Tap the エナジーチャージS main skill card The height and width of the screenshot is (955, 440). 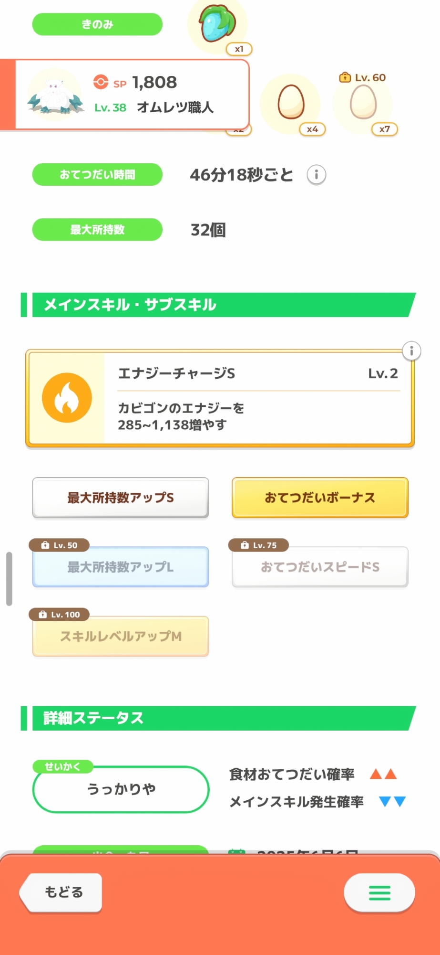(257, 399)
